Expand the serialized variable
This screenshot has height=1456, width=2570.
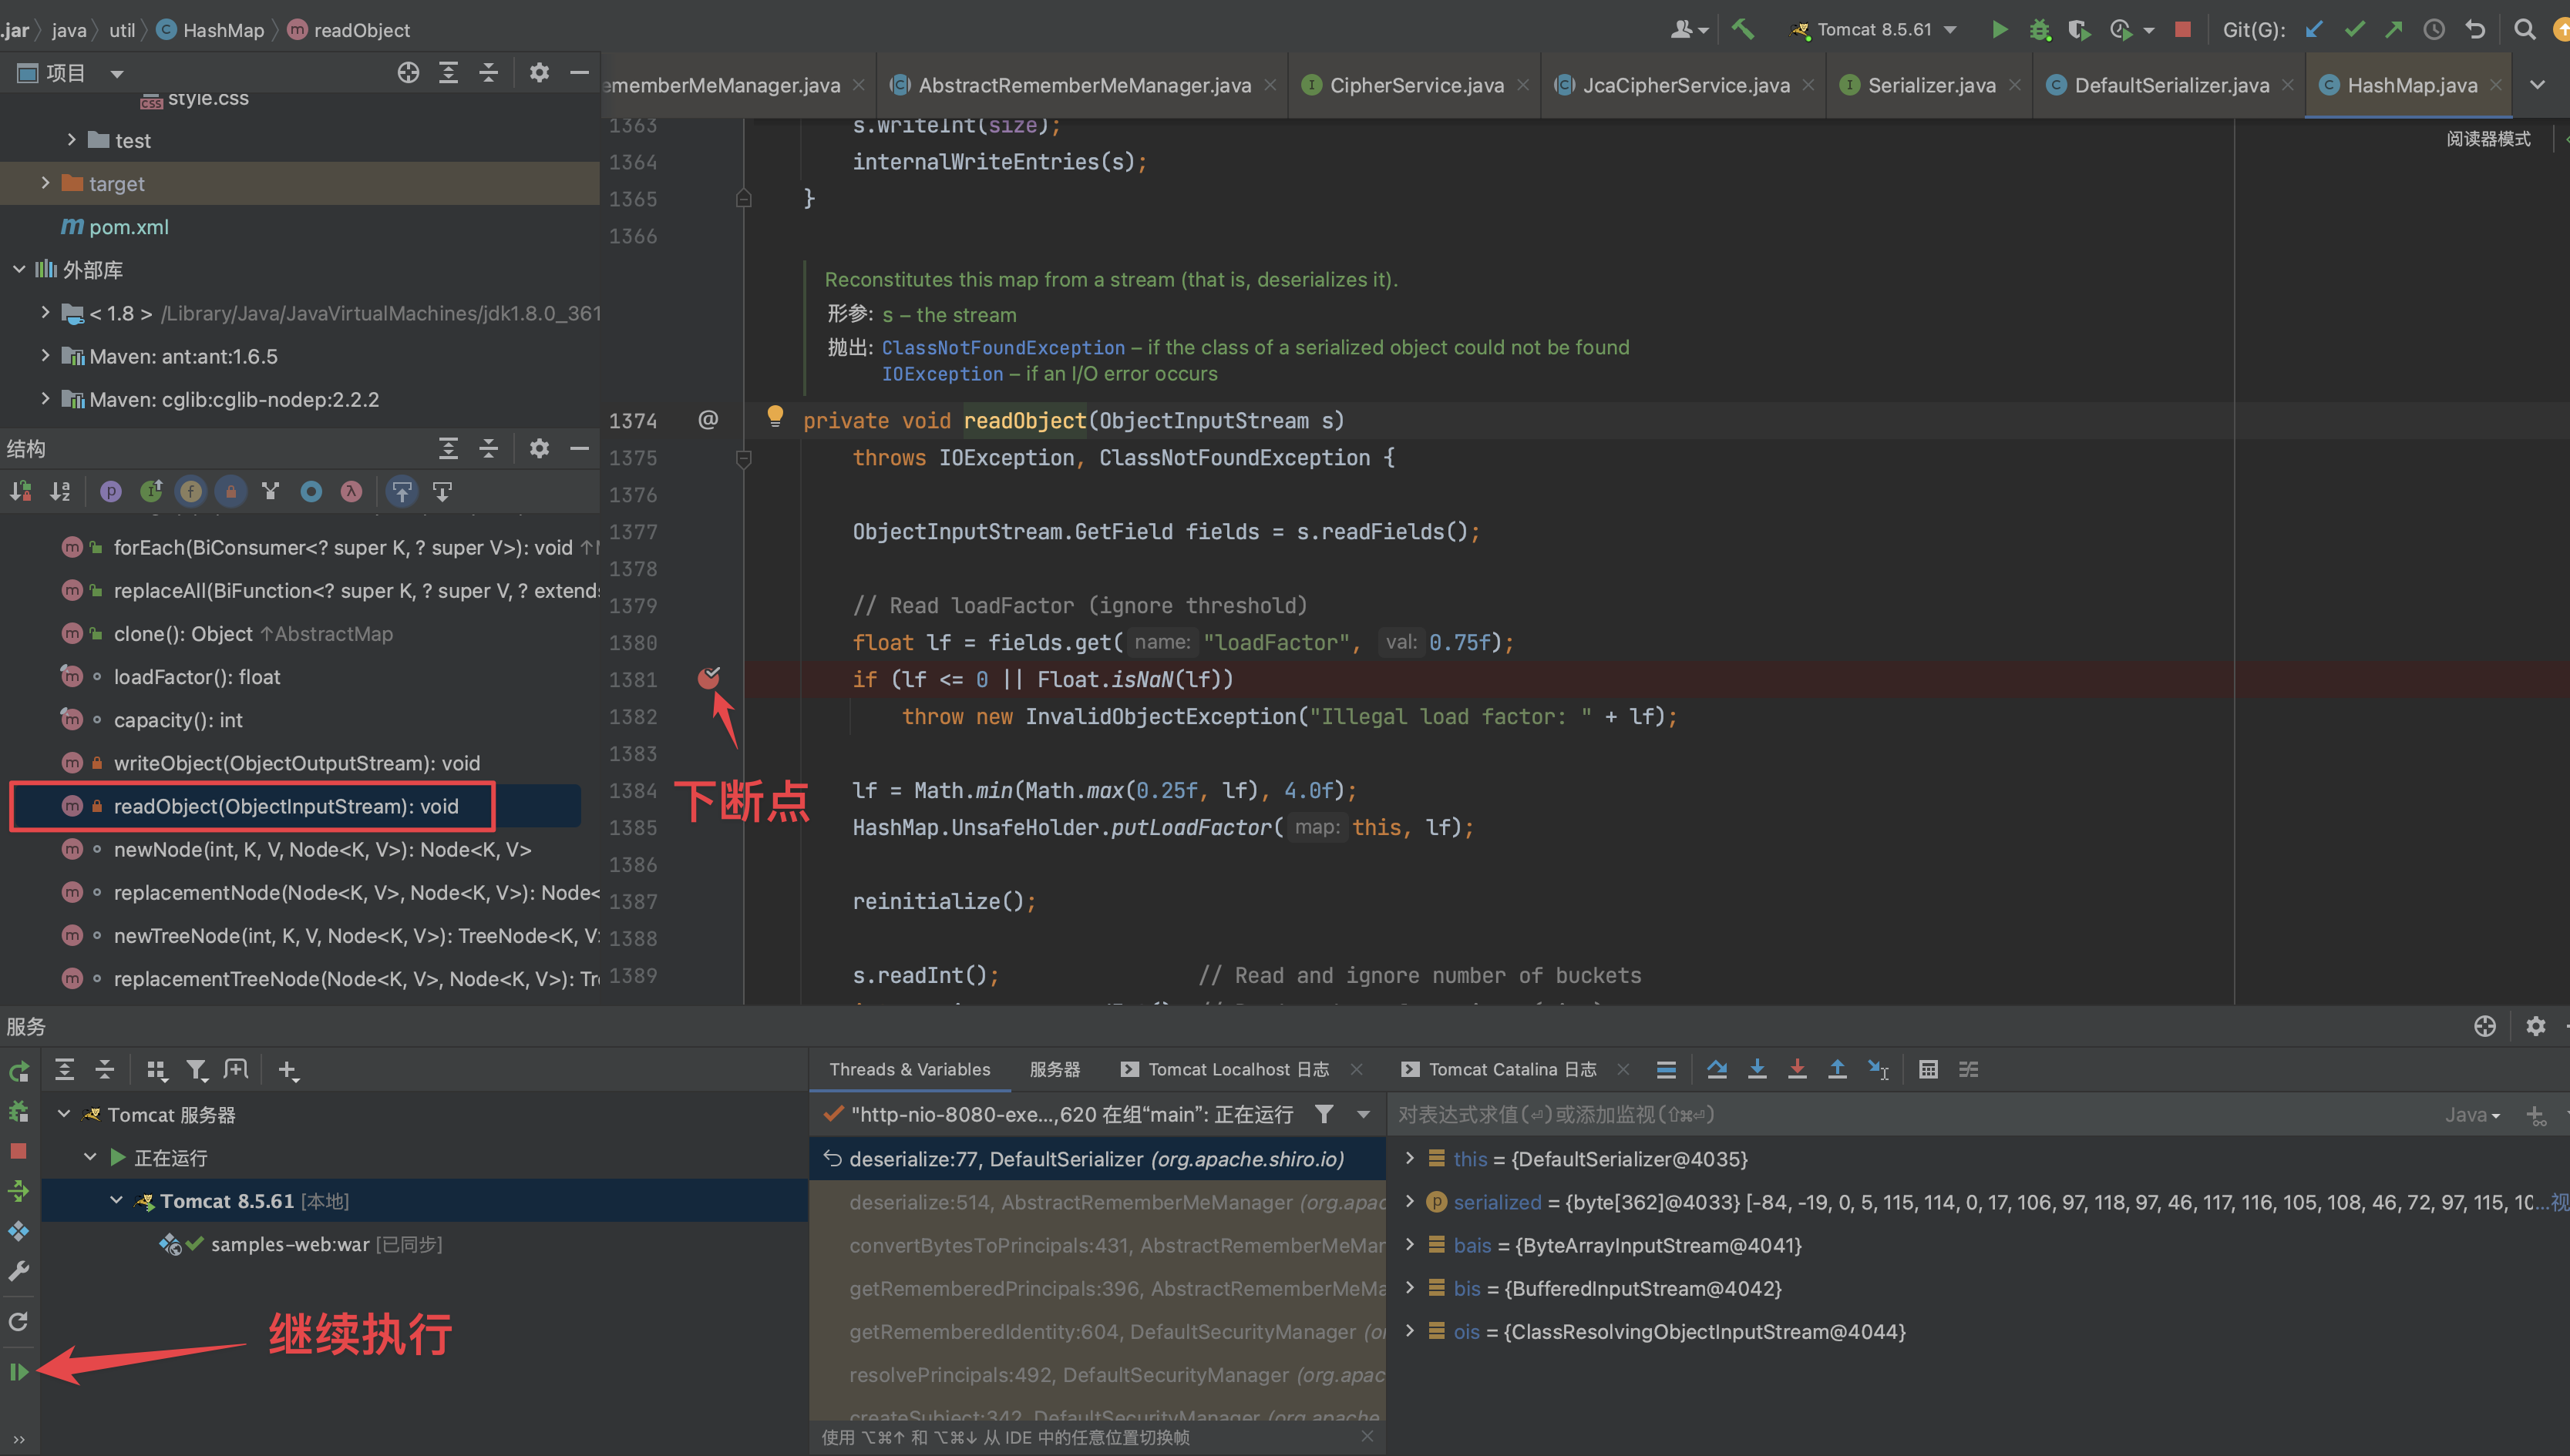point(1410,1201)
